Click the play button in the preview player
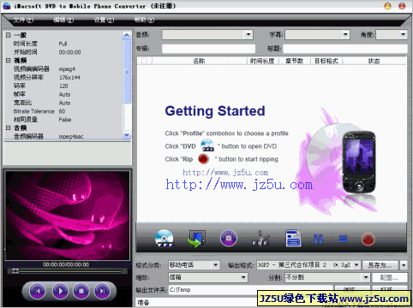This screenshot has width=413, height=308. (x=60, y=291)
